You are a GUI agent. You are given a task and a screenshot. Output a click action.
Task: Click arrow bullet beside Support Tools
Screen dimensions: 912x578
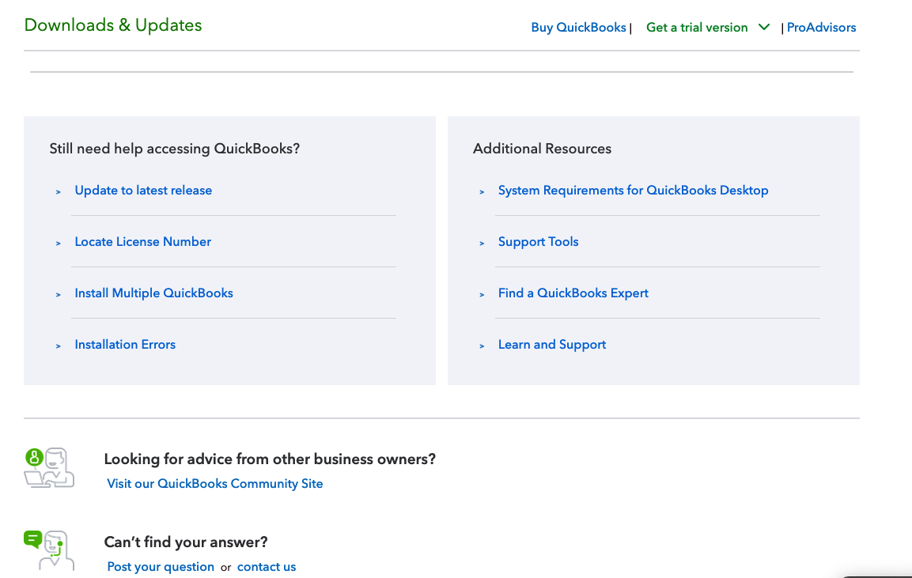point(482,243)
